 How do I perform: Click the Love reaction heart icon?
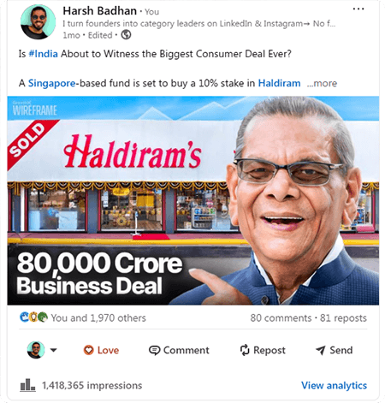88,350
